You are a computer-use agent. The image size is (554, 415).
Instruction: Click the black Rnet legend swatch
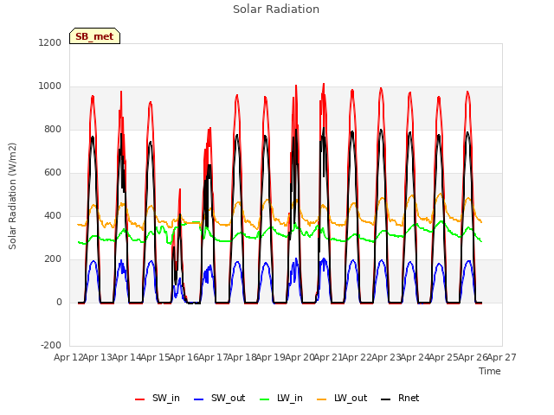[386, 399]
